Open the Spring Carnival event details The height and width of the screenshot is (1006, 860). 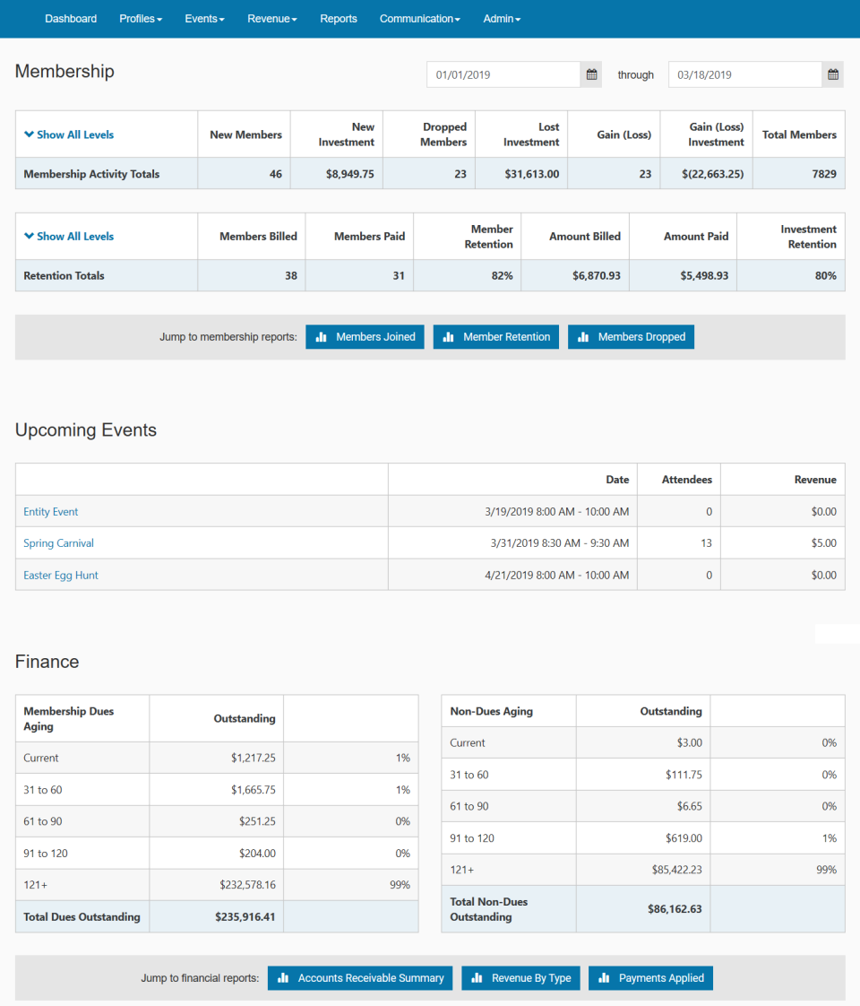(x=58, y=542)
